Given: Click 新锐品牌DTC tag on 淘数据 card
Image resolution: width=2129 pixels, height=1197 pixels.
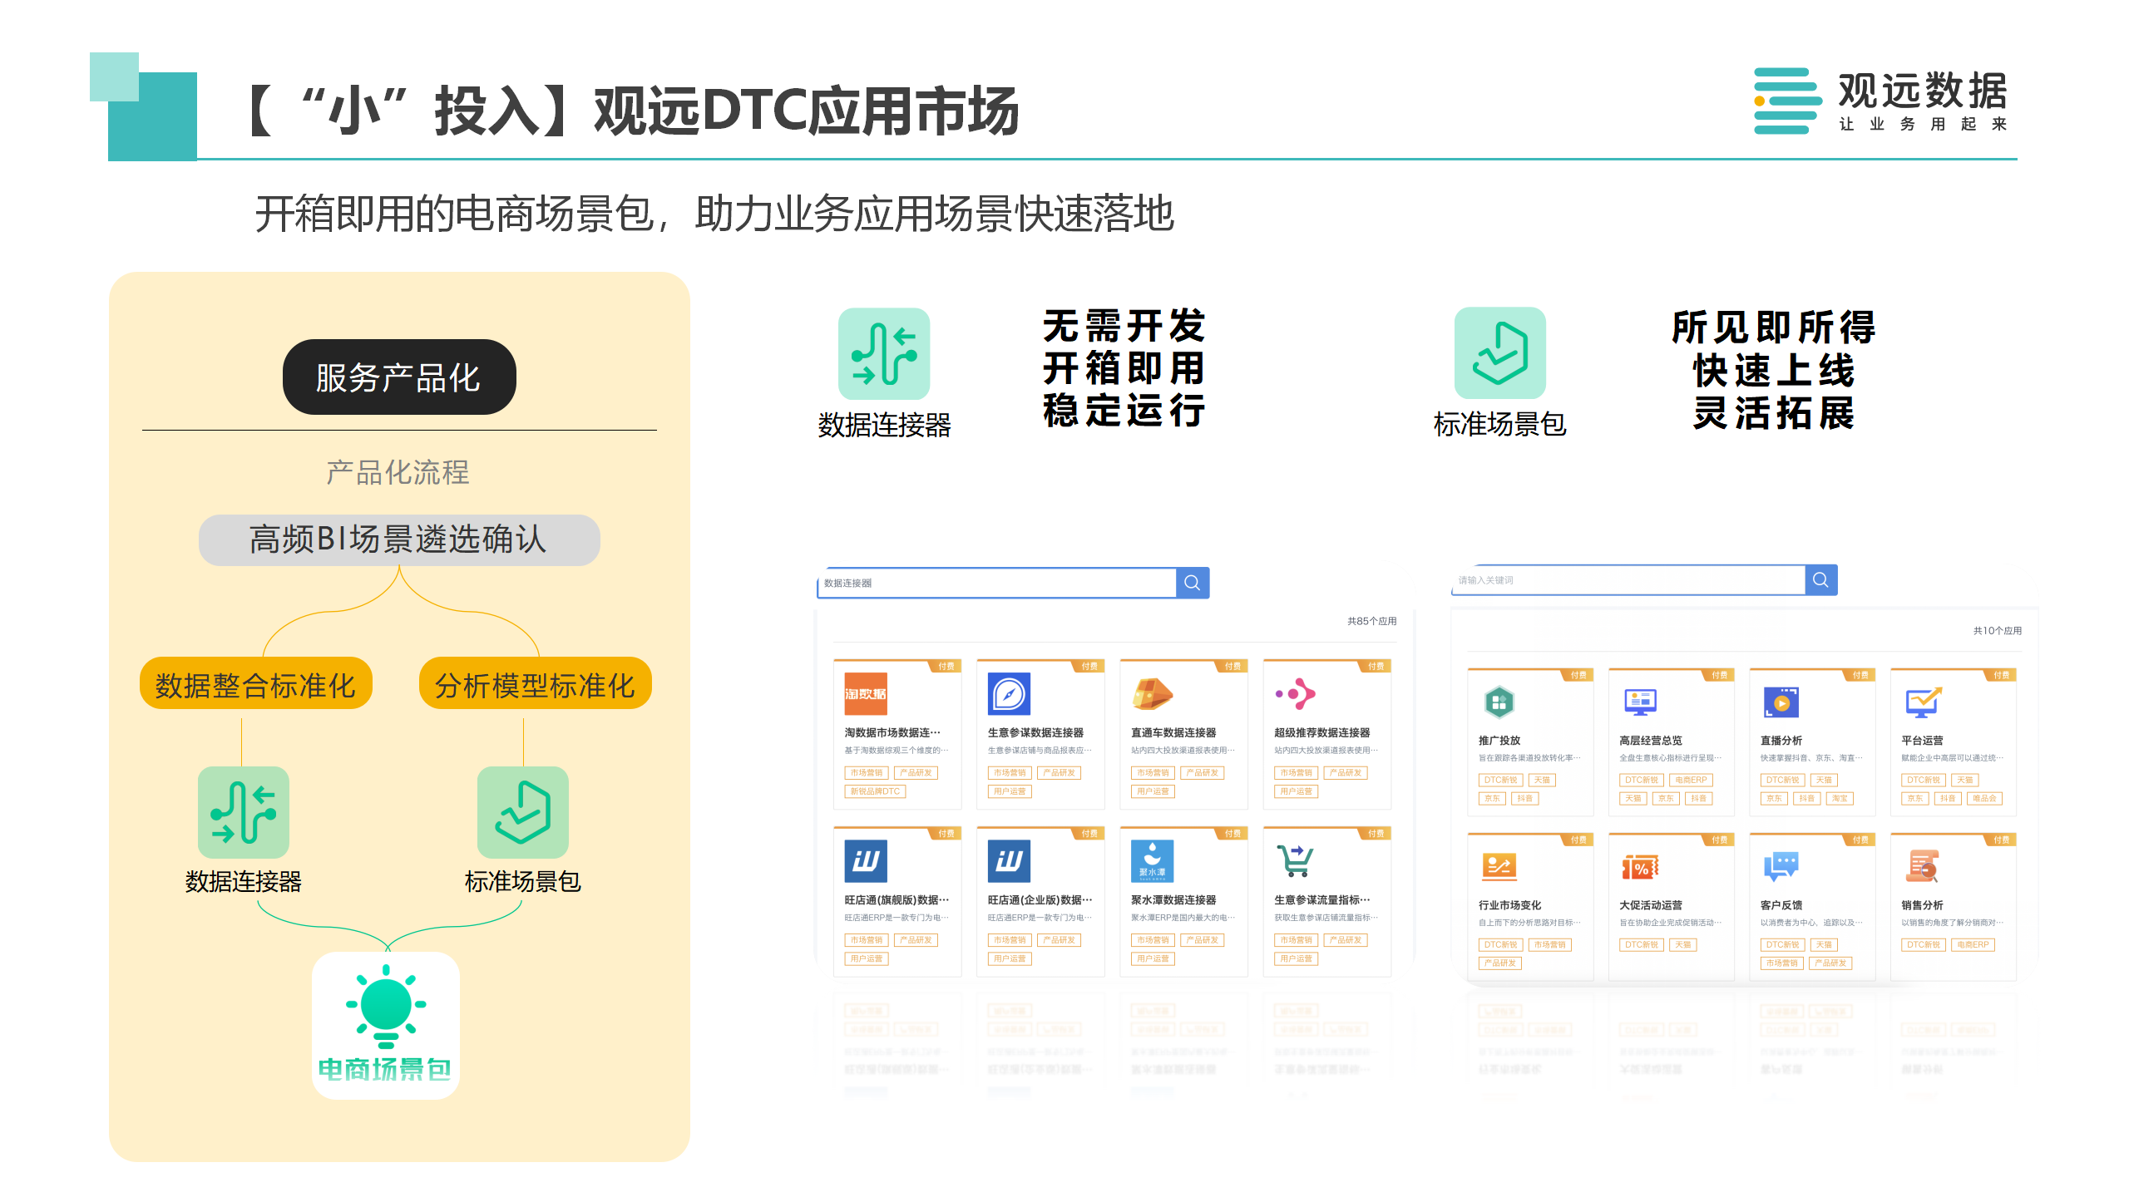Looking at the screenshot, I should [x=875, y=791].
